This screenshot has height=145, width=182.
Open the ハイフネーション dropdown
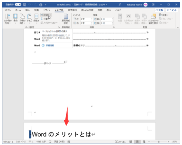point(49,23)
